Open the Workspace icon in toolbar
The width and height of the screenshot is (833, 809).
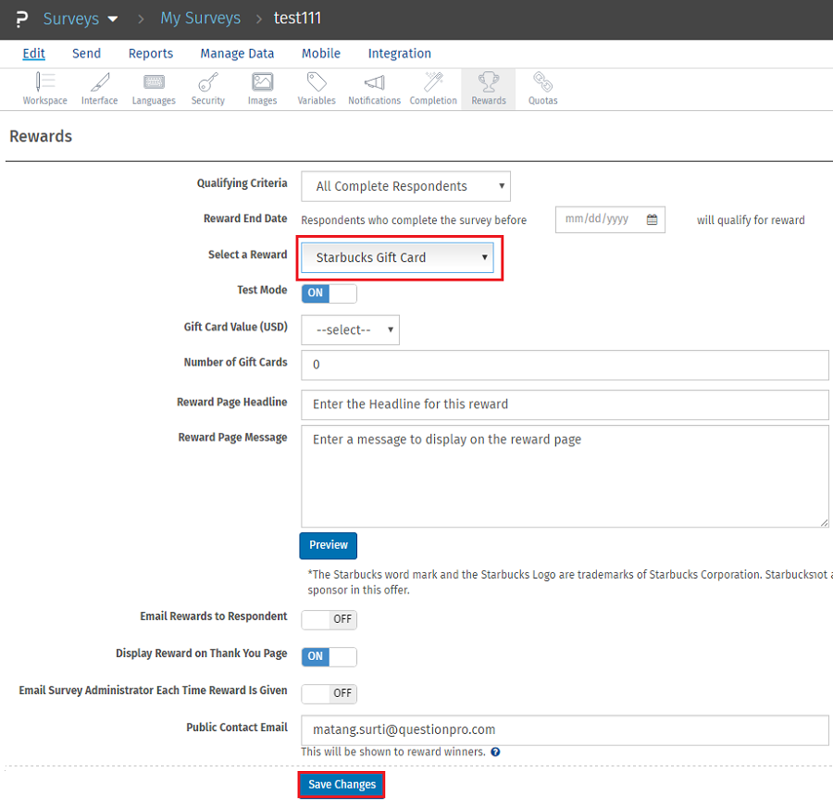pos(44,83)
